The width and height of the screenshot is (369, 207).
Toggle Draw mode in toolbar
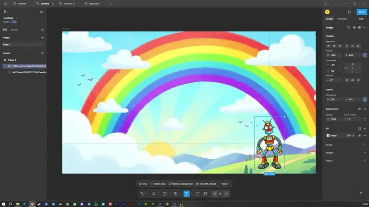[x=214, y=194]
